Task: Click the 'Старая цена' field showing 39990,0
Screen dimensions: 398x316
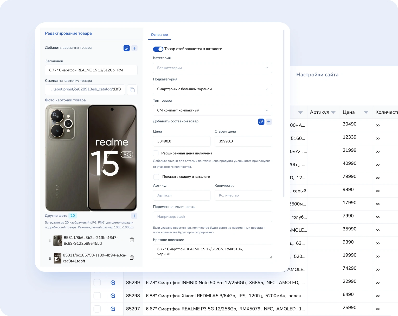Action: 243,141
